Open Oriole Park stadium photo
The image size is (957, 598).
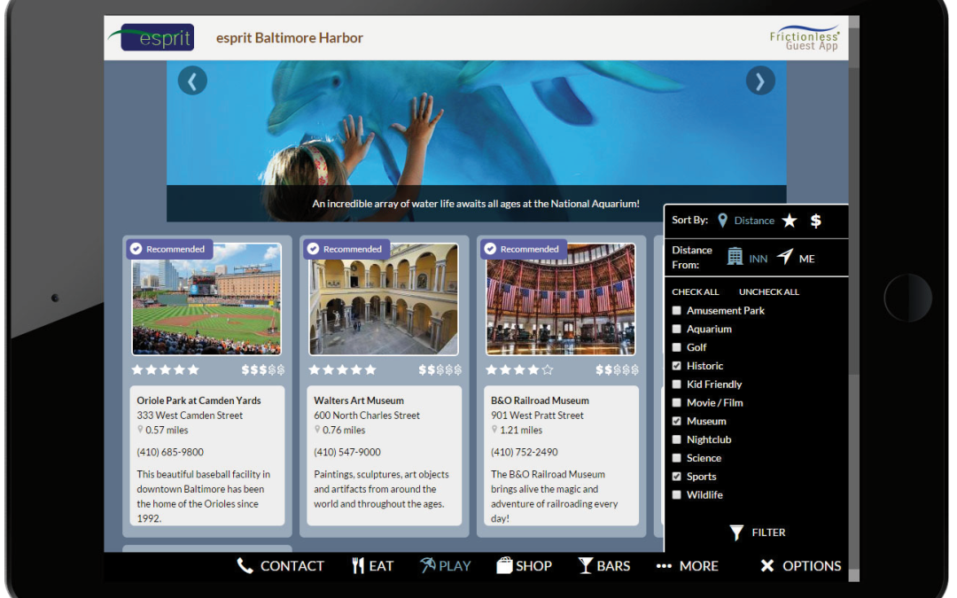[x=206, y=299]
